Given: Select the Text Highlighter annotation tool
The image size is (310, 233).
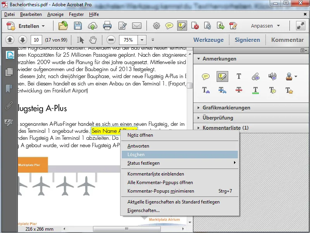Looking at the screenshot, I should pos(222,76).
